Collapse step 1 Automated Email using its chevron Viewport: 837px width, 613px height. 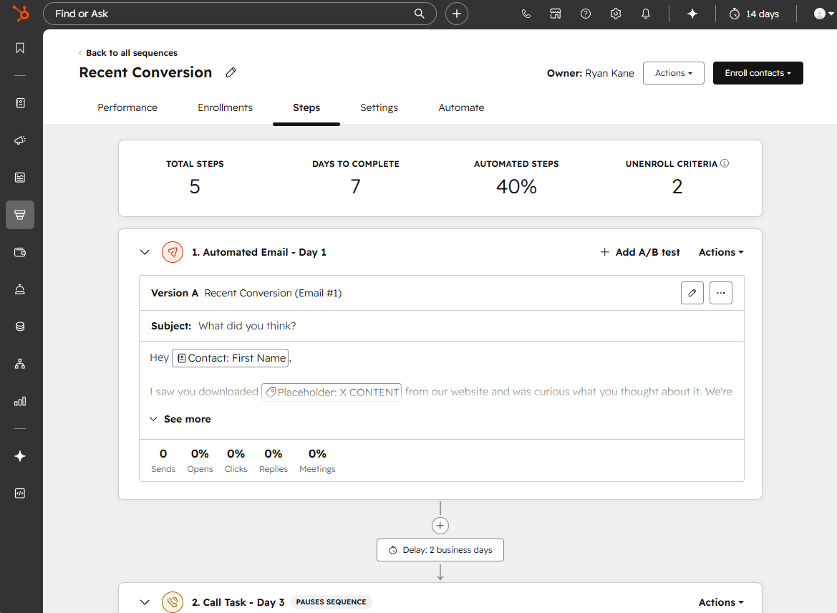[145, 252]
